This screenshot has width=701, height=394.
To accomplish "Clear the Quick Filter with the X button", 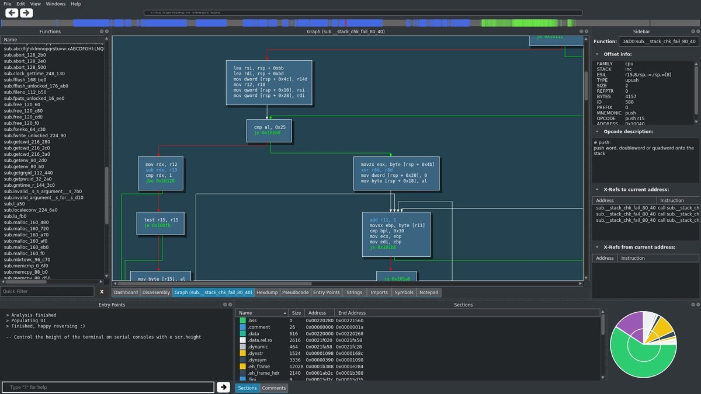I will (x=101, y=291).
